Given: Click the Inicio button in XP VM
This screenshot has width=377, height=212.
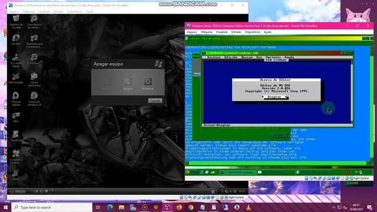Looking at the screenshot, I should [x=18, y=191].
